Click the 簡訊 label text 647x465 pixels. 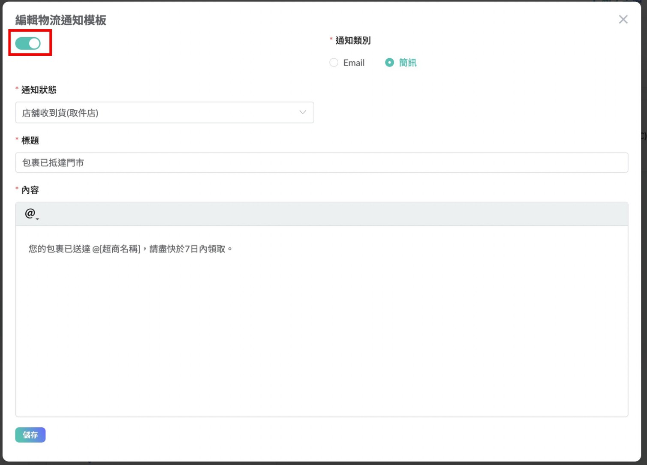tap(407, 63)
